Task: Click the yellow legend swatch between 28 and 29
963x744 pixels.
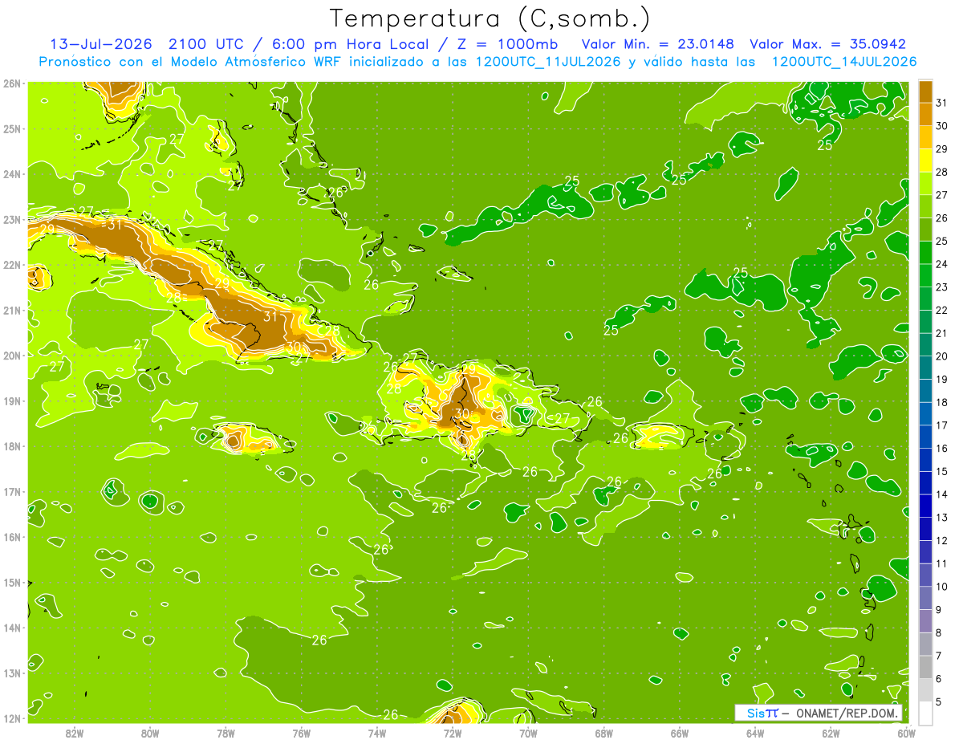Action: [925, 161]
